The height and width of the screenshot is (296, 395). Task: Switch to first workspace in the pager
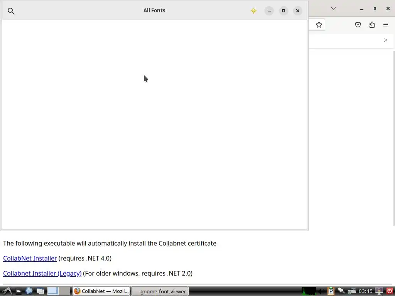[53, 291]
